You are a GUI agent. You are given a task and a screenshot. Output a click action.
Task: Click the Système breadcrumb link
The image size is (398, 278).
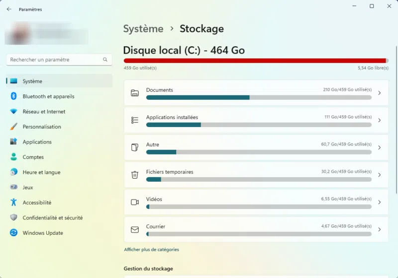tap(143, 29)
